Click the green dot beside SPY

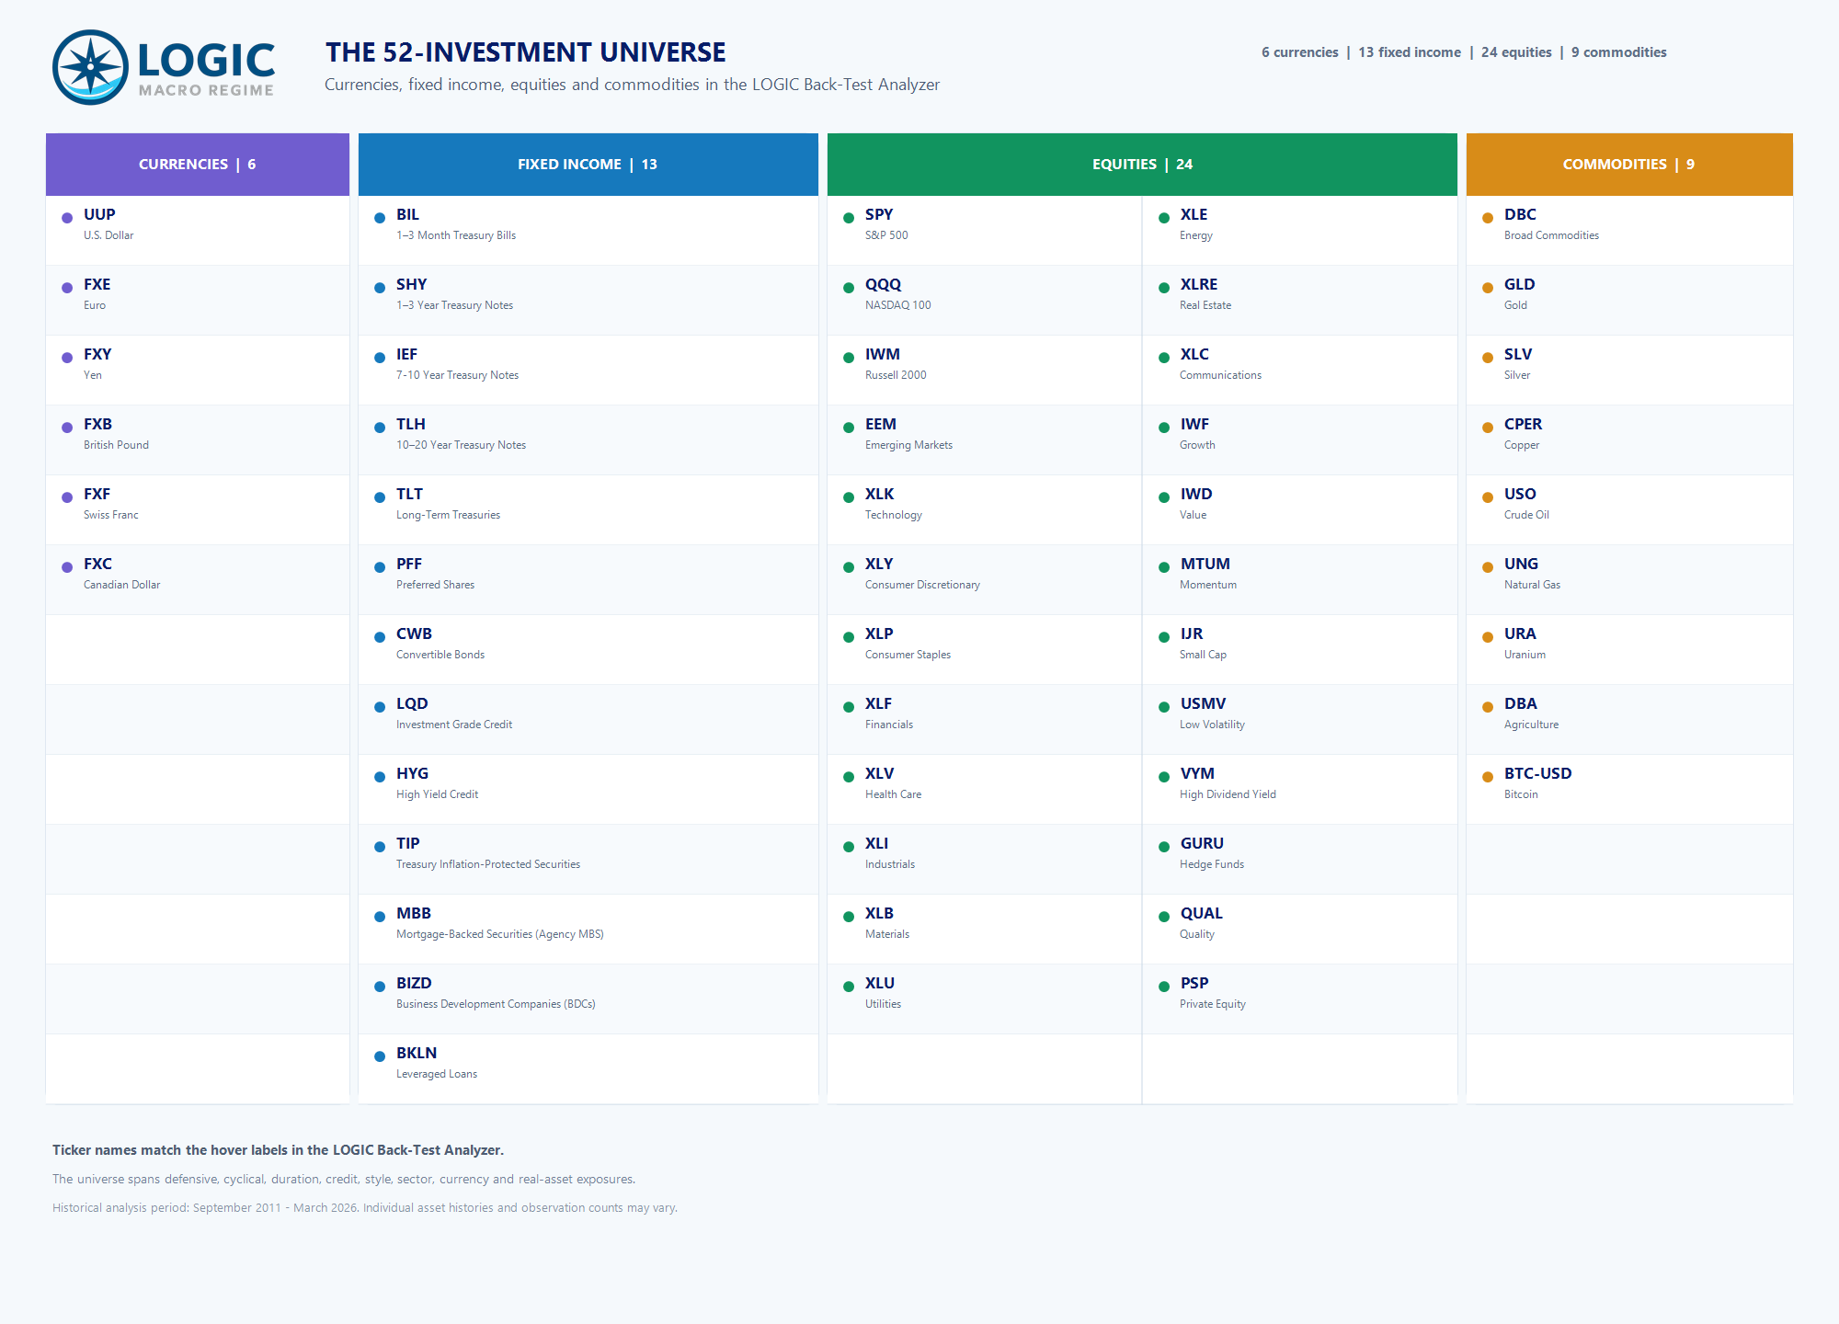click(x=849, y=218)
